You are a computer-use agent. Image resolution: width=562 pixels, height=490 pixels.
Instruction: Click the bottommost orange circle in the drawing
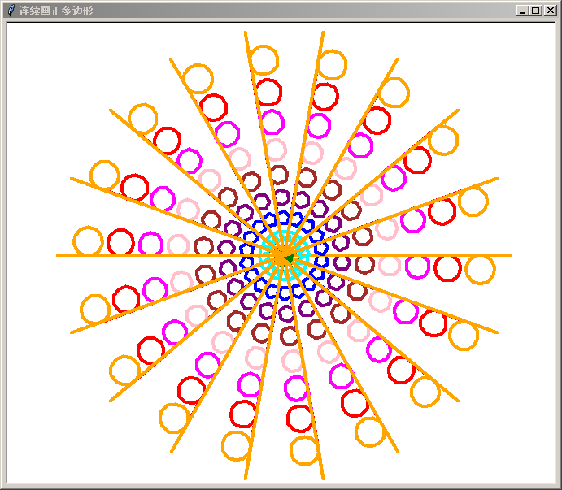[x=304, y=450]
